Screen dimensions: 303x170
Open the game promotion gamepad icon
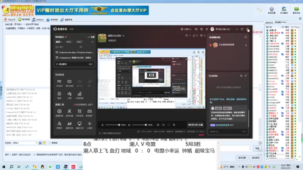point(89,113)
